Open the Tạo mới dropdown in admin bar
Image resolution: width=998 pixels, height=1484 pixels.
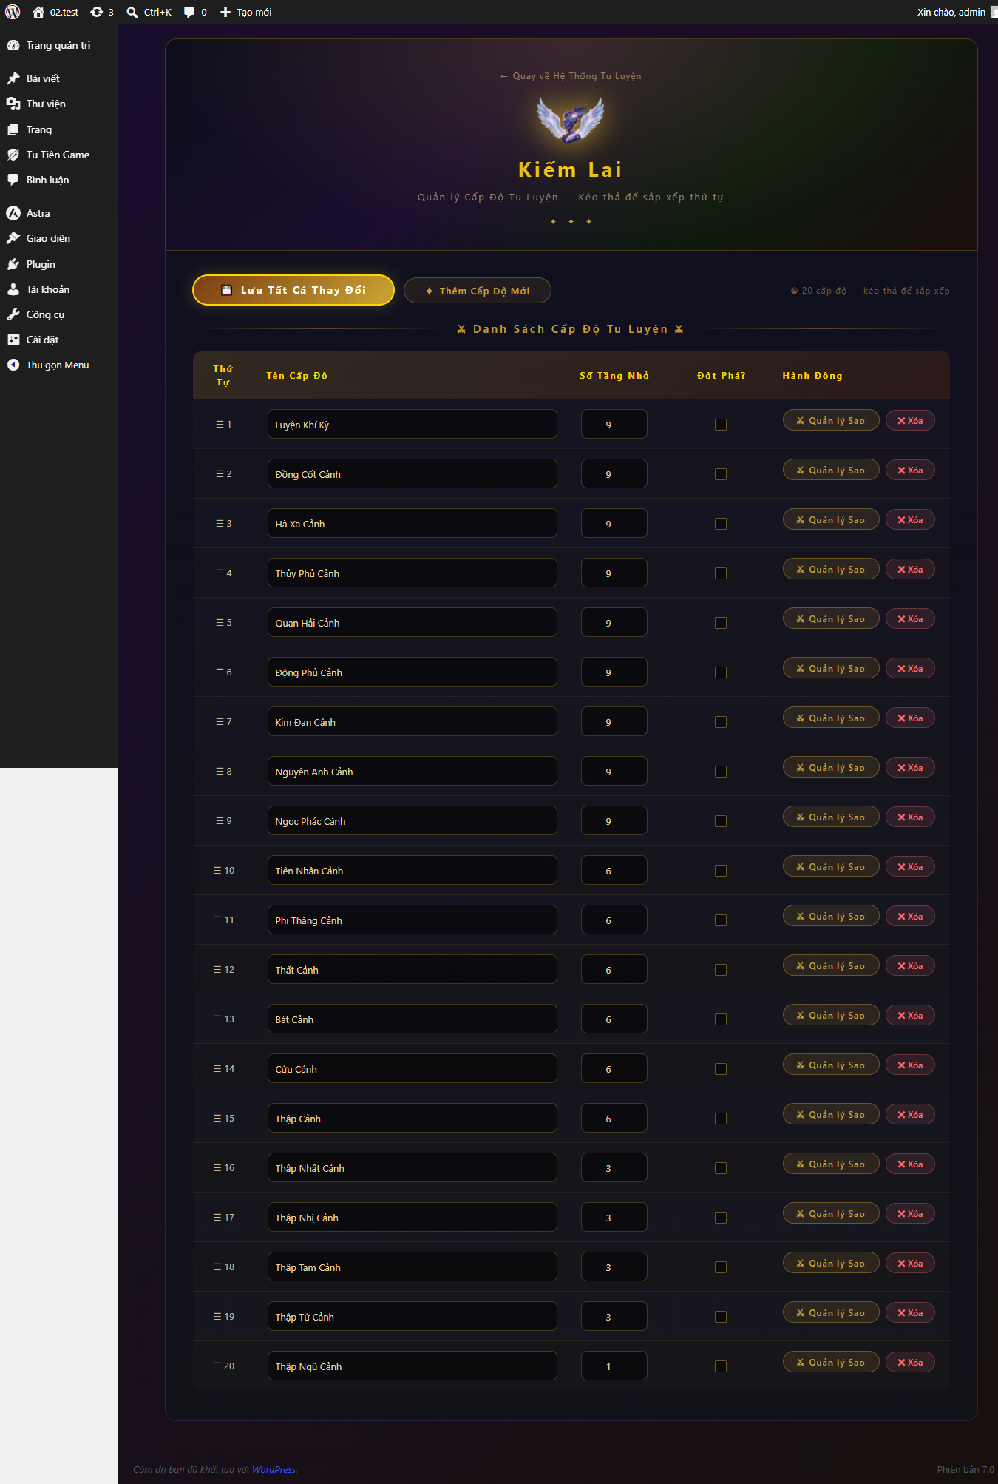(x=246, y=12)
